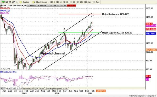Click the 2009 year label on the time axis

[x=24, y=93]
